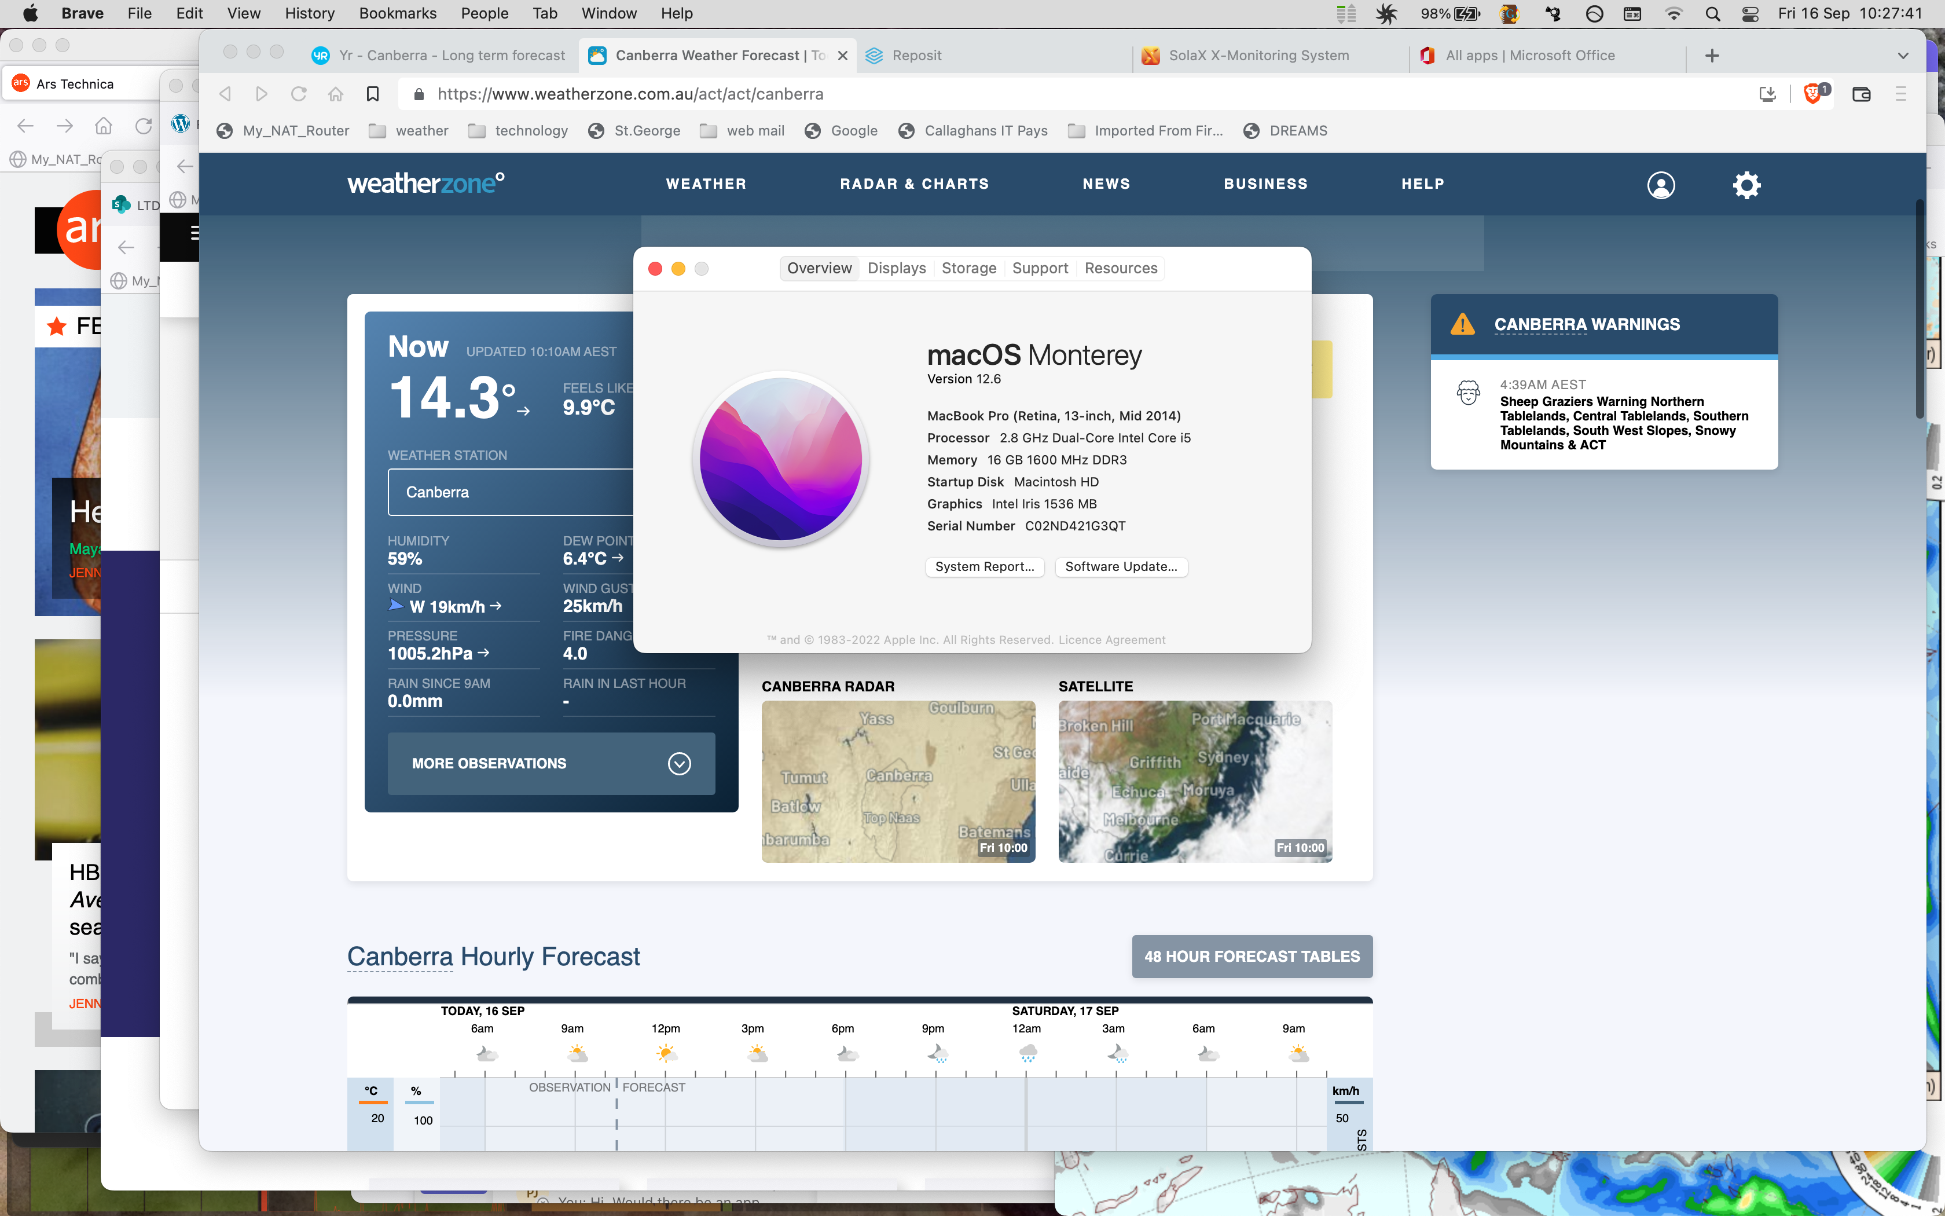Open Brave Shields lion icon
The image size is (1945, 1216).
pos(1812,94)
